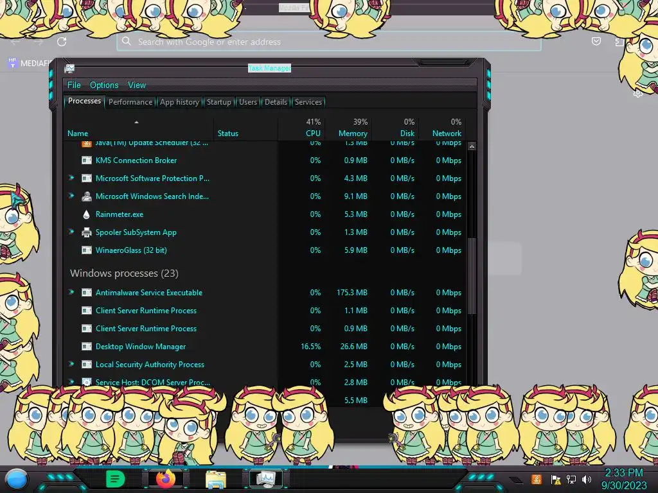The image size is (658, 493).
Task: Click the 16.5% CPU value
Action: tap(310, 347)
